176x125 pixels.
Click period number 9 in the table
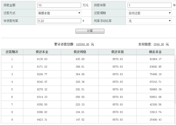point(12,119)
